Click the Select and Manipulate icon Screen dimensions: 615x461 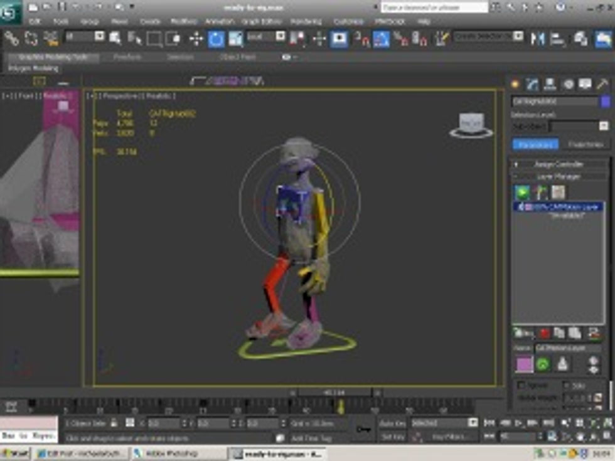pos(319,38)
